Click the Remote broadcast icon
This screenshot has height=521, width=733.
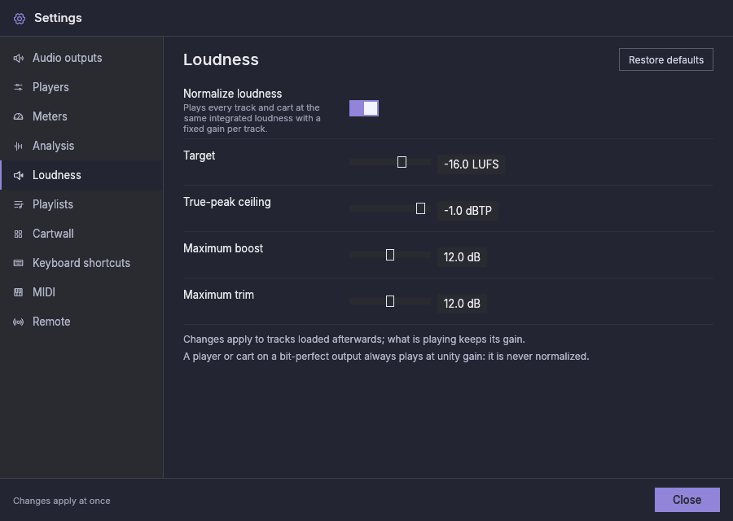[18, 322]
